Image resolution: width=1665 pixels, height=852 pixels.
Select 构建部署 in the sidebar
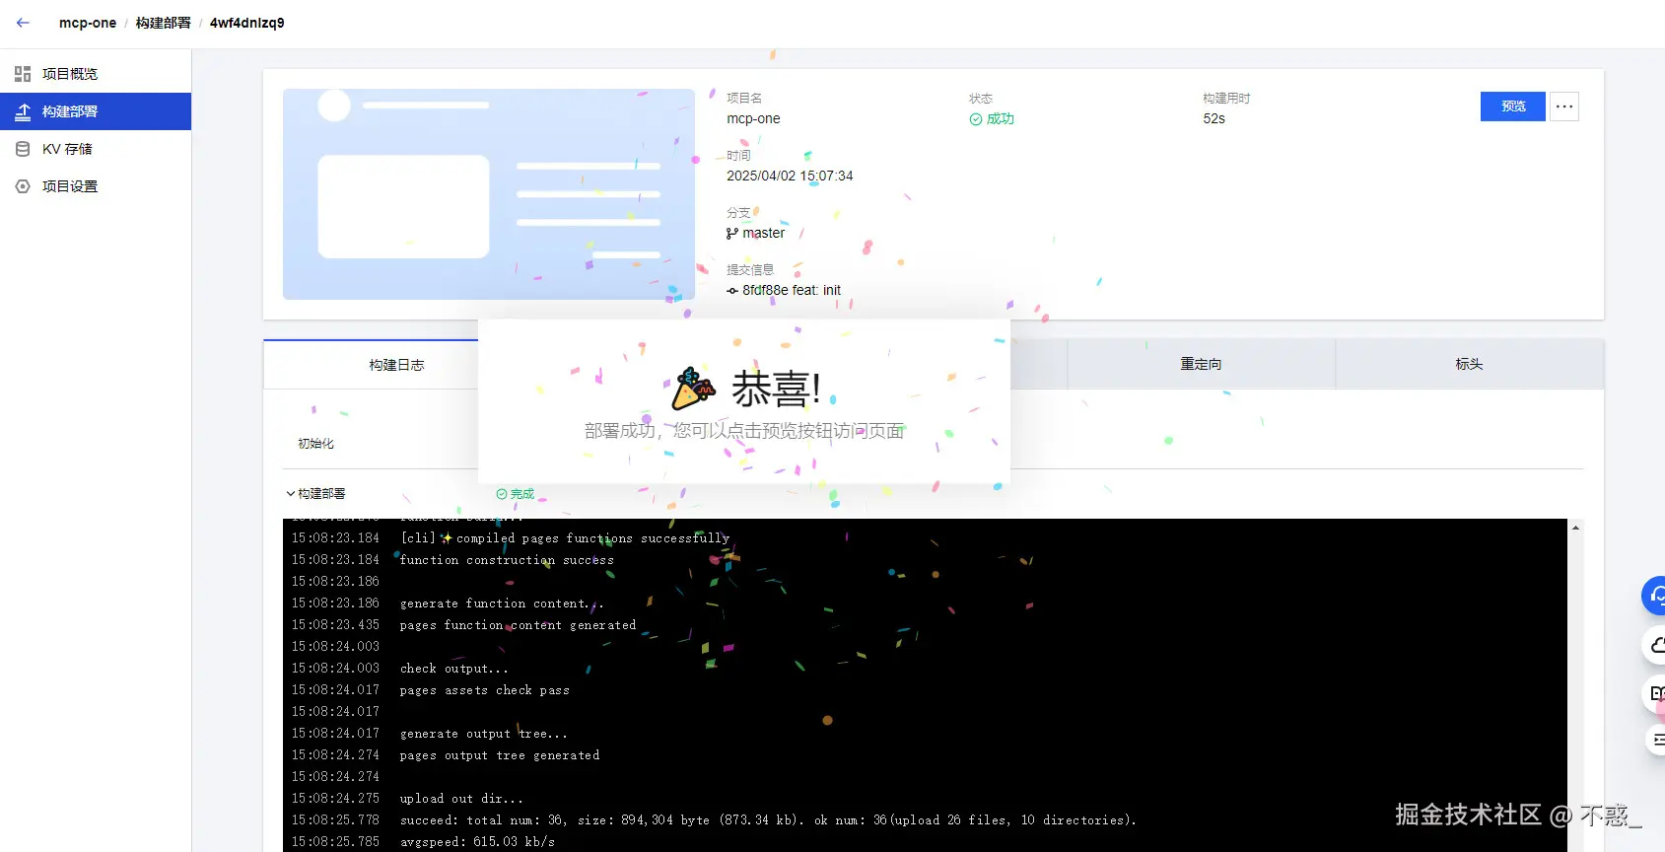click(x=96, y=111)
